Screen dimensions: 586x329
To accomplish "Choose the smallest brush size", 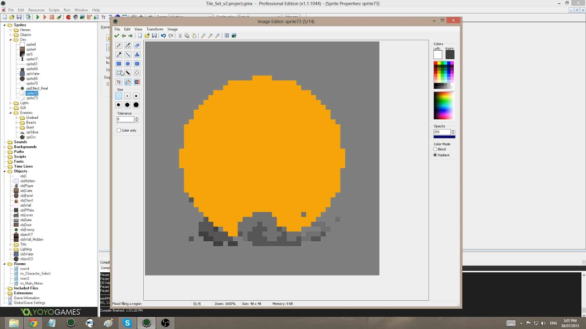I will 119,96.
